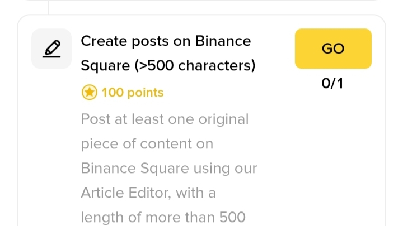Click the 'length of more than 500' line
The image size is (403, 226).
(x=163, y=217)
